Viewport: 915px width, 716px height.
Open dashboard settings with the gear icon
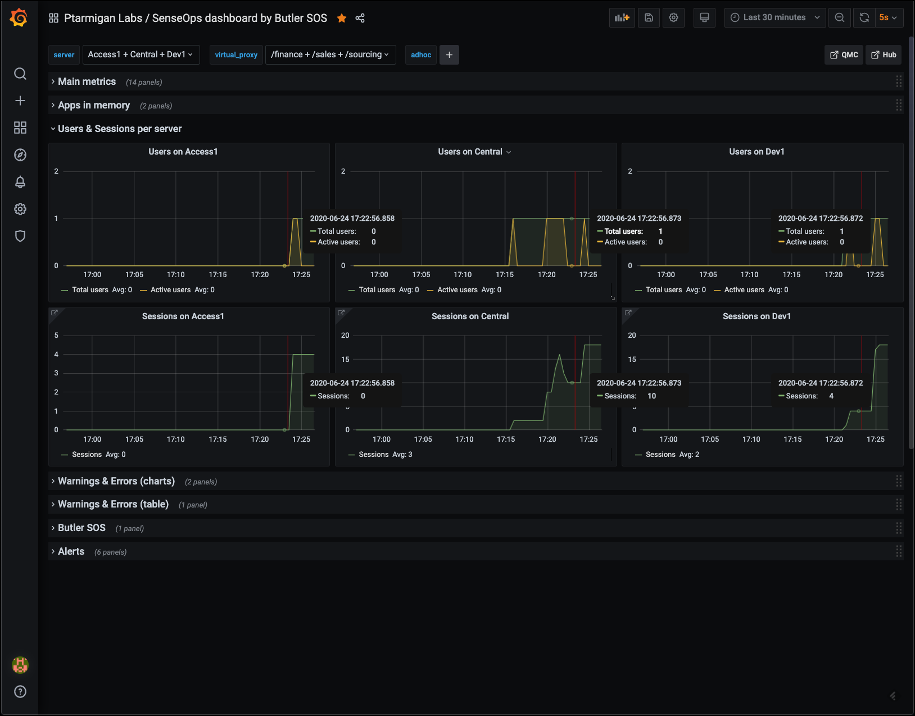coord(673,17)
